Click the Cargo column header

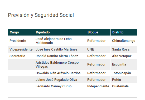pyautogui.click(x=21, y=32)
